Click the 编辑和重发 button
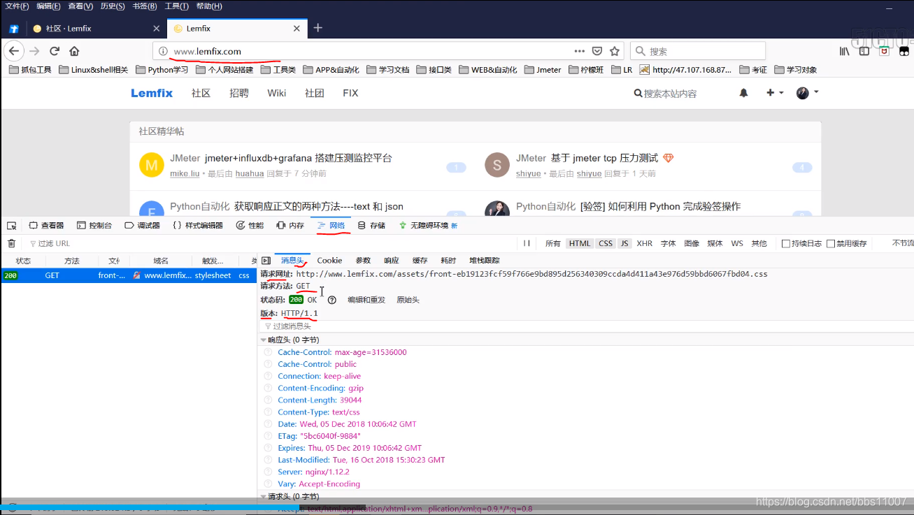The width and height of the screenshot is (914, 515). tap(366, 300)
